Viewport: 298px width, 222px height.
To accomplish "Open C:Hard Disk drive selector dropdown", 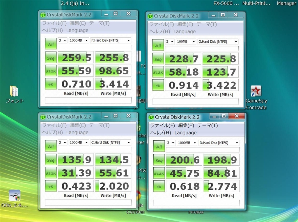I will tap(111, 142).
